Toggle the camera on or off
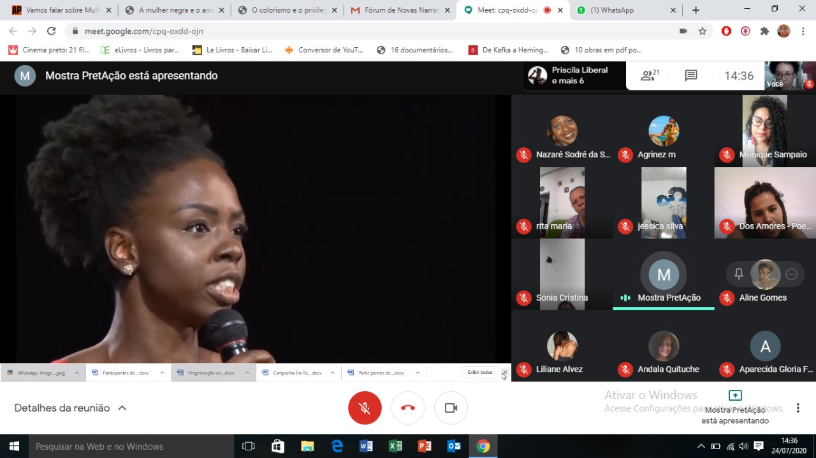The height and width of the screenshot is (458, 816). pyautogui.click(x=451, y=408)
